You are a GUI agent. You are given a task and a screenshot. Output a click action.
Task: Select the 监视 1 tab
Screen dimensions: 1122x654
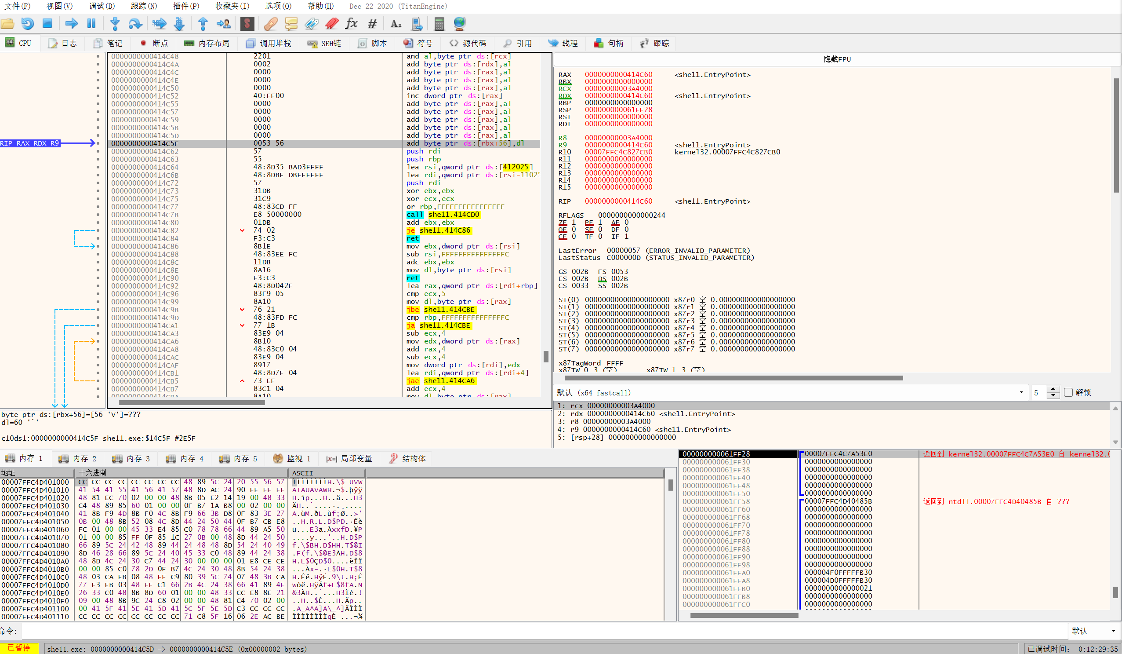coord(291,458)
